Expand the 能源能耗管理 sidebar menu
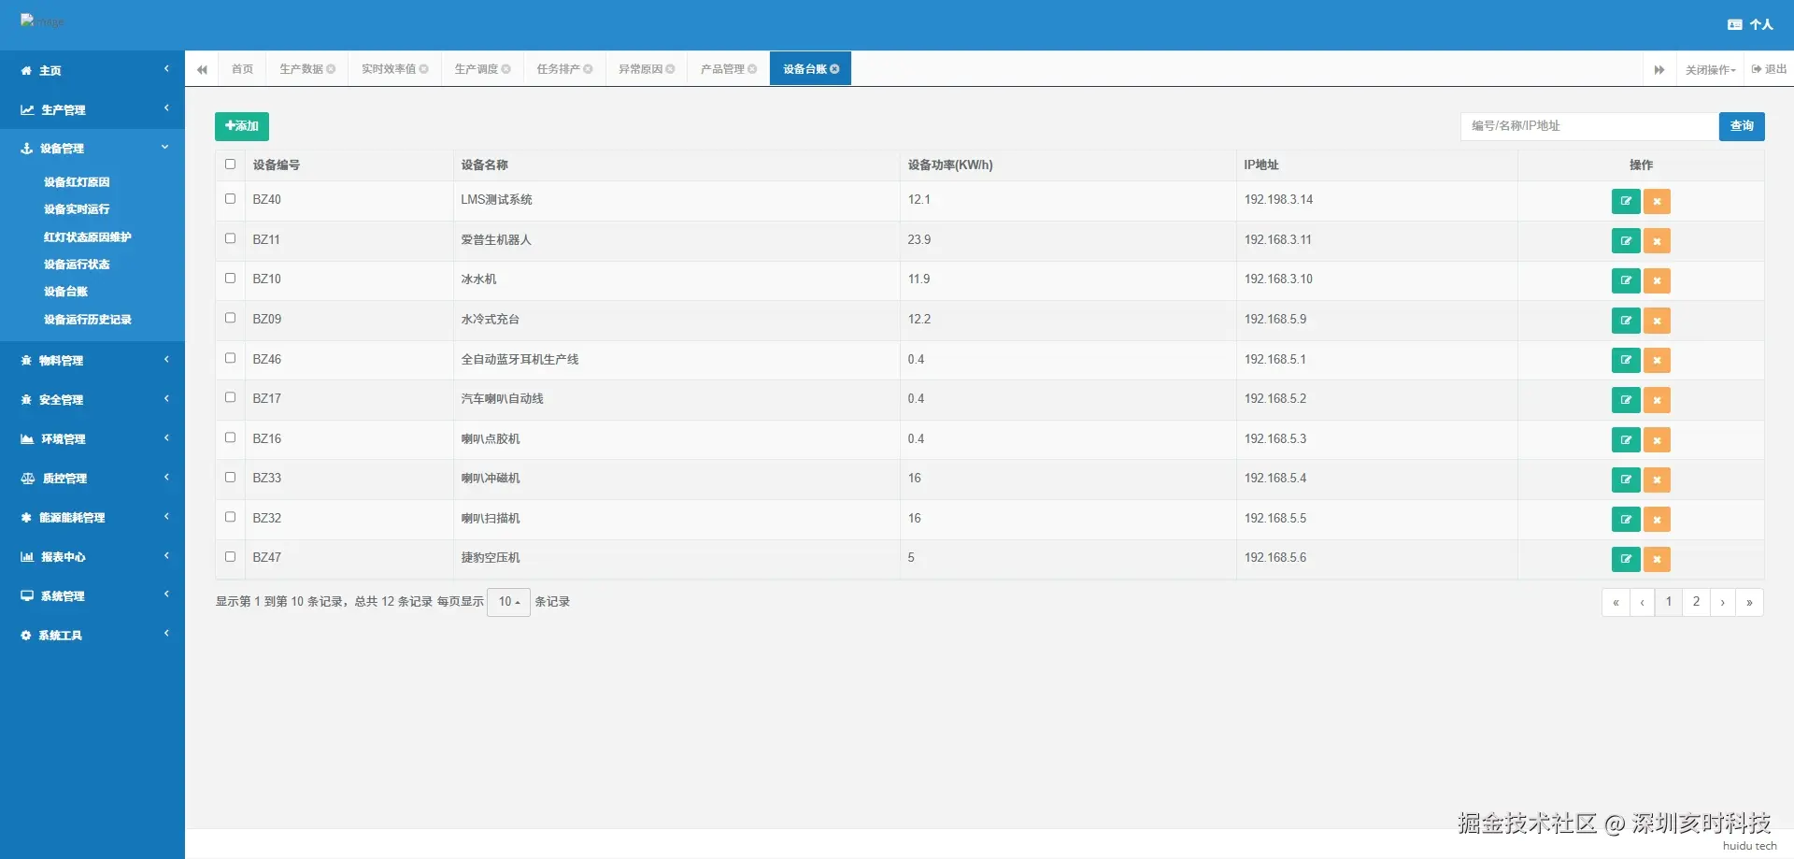 click(93, 518)
